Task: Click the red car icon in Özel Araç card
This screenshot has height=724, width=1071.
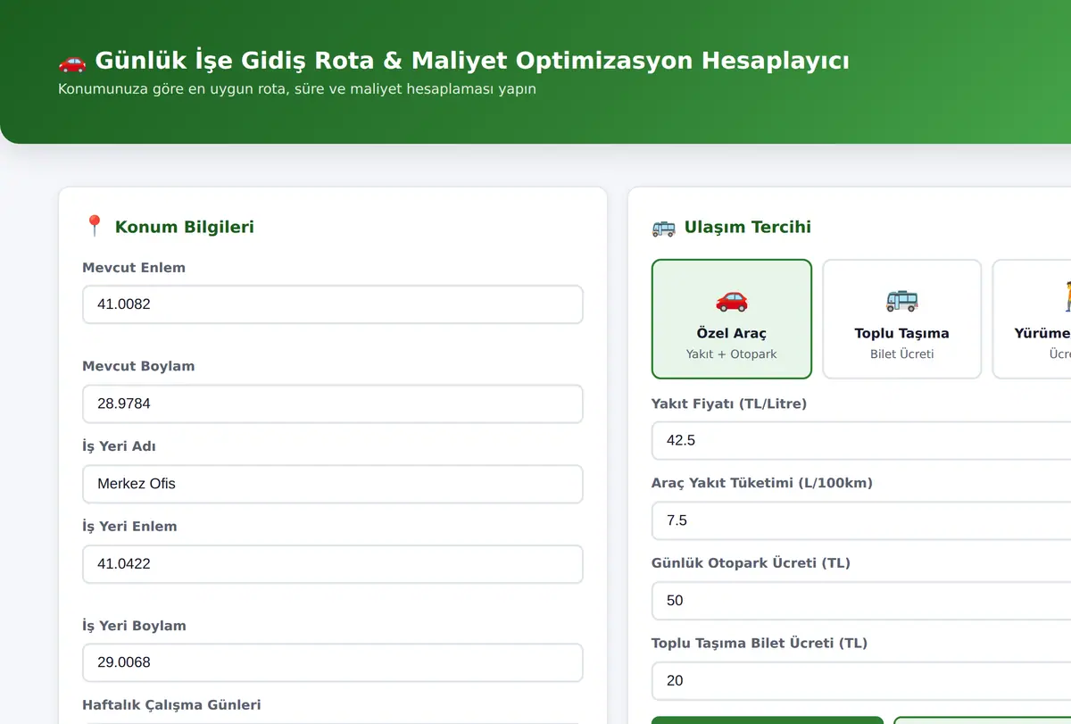Action: coord(732,300)
